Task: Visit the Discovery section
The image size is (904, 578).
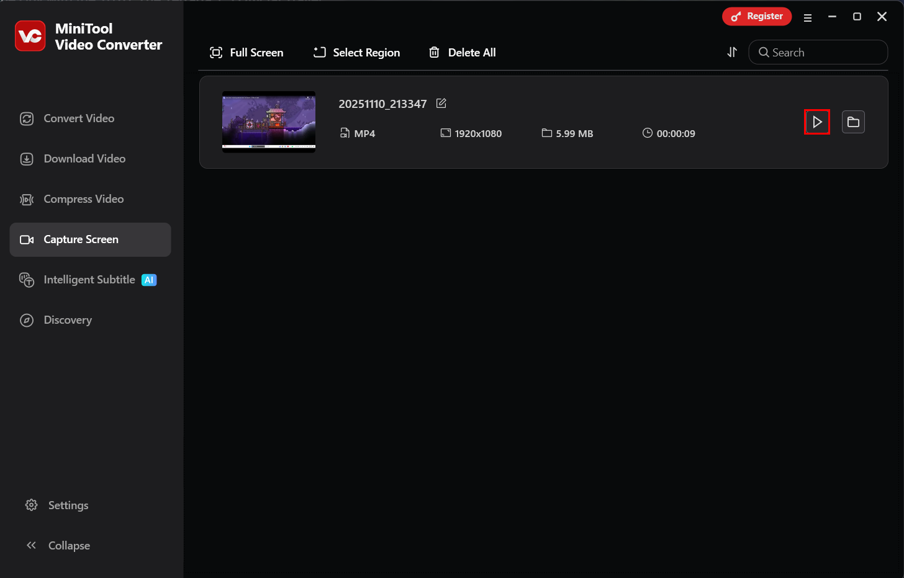Action: [x=68, y=319]
